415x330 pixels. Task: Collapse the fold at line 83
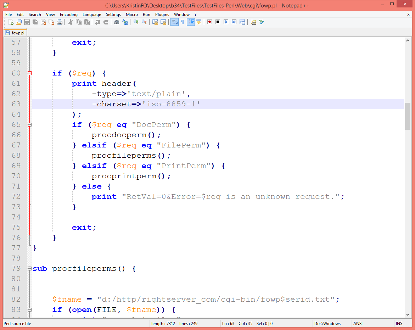coord(30,310)
